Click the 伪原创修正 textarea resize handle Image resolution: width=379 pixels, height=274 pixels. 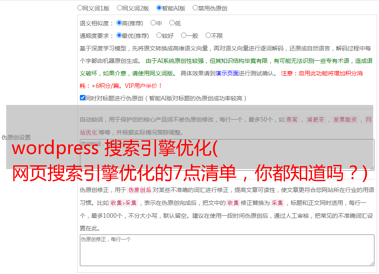[372, 264]
